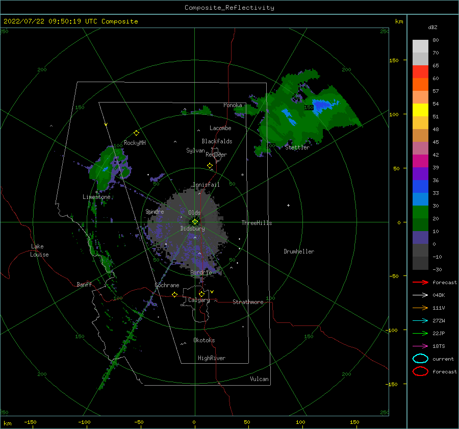
Task: Click the Didsbury label
Action: coord(193,229)
